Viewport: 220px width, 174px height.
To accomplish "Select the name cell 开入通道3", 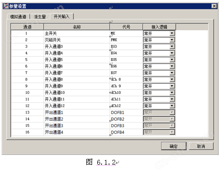I will tap(77, 47).
